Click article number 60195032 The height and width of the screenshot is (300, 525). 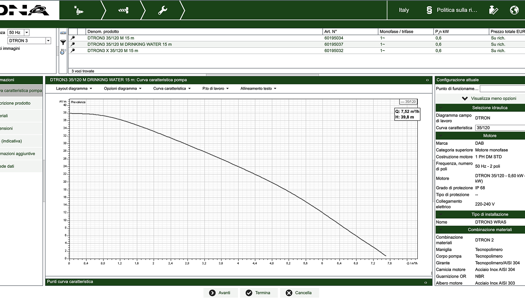click(334, 51)
